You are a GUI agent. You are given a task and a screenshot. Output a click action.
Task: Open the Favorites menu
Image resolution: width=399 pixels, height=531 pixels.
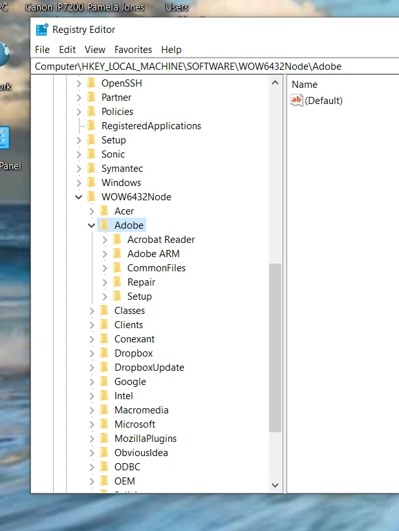tap(133, 50)
